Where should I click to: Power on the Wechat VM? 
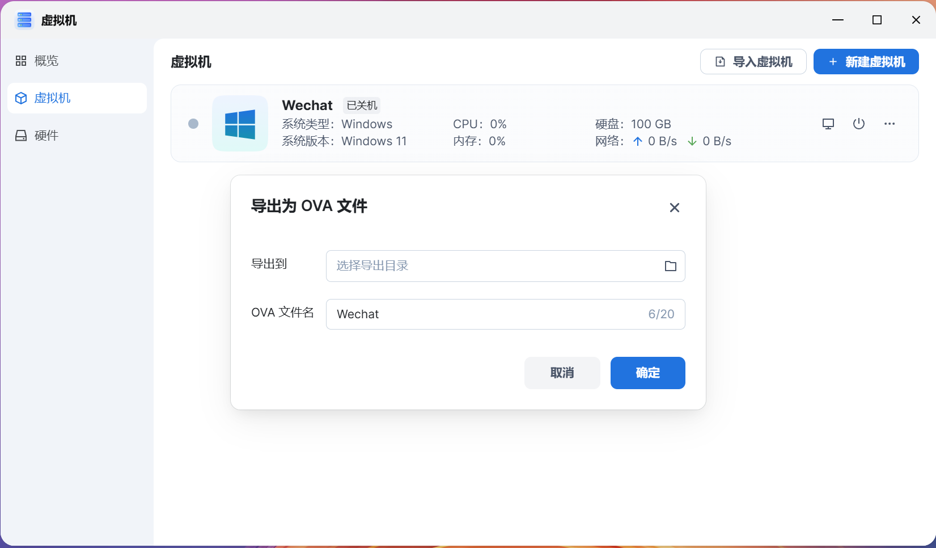click(x=859, y=124)
